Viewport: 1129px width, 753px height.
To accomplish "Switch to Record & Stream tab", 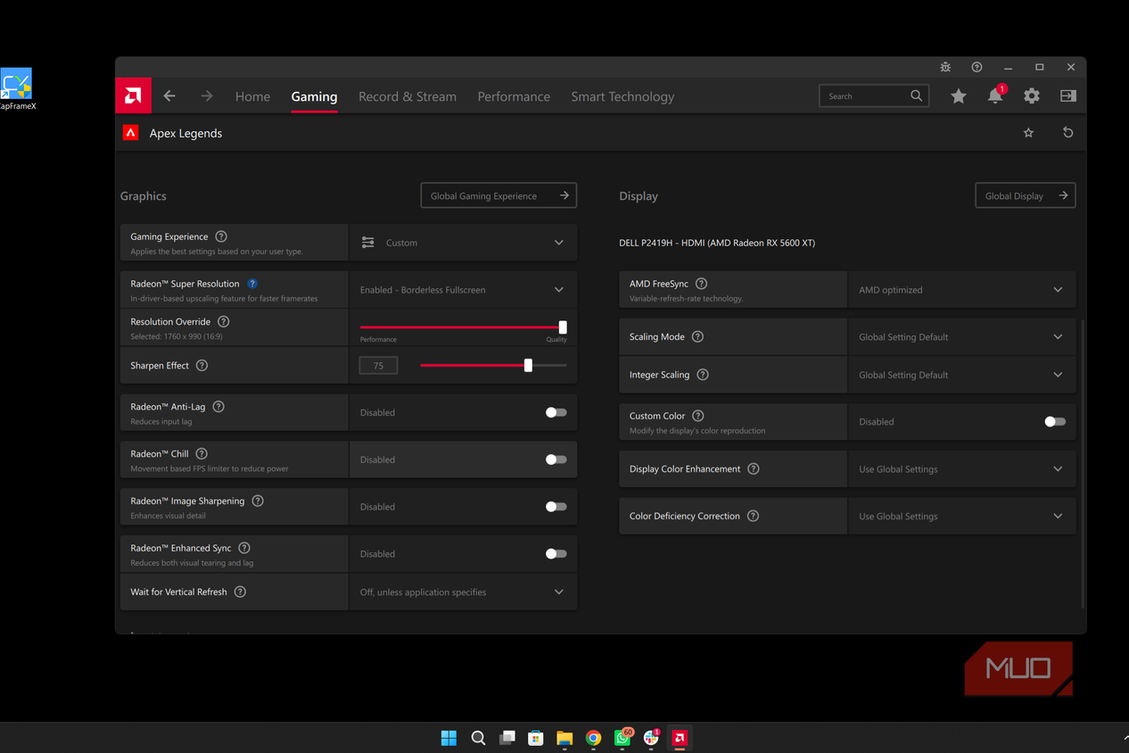I will (x=408, y=96).
